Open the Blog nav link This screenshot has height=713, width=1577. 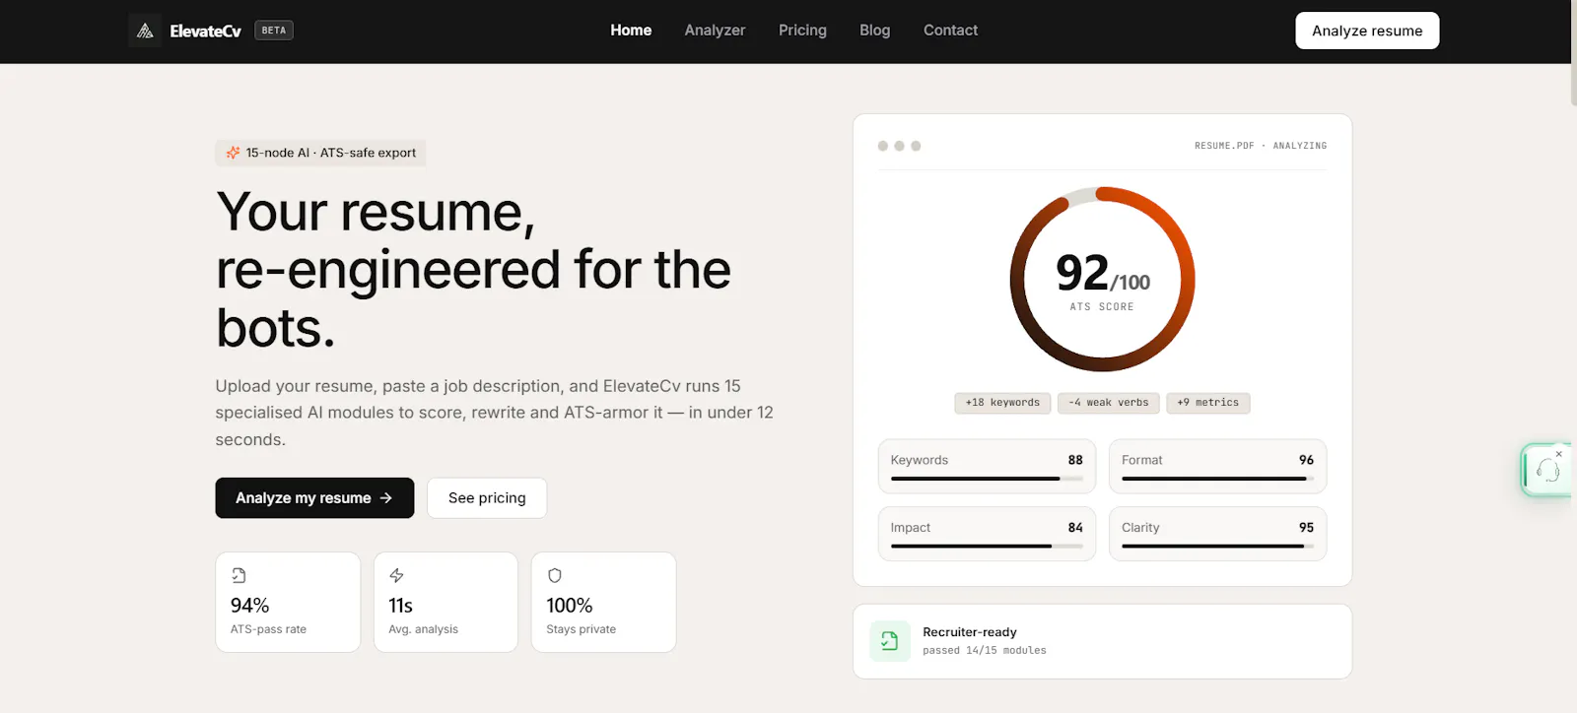click(x=874, y=31)
